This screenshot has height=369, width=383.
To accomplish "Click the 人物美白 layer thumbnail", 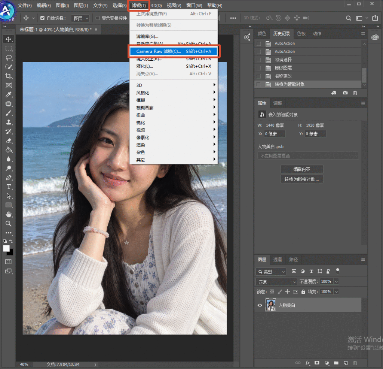I will point(271,305).
